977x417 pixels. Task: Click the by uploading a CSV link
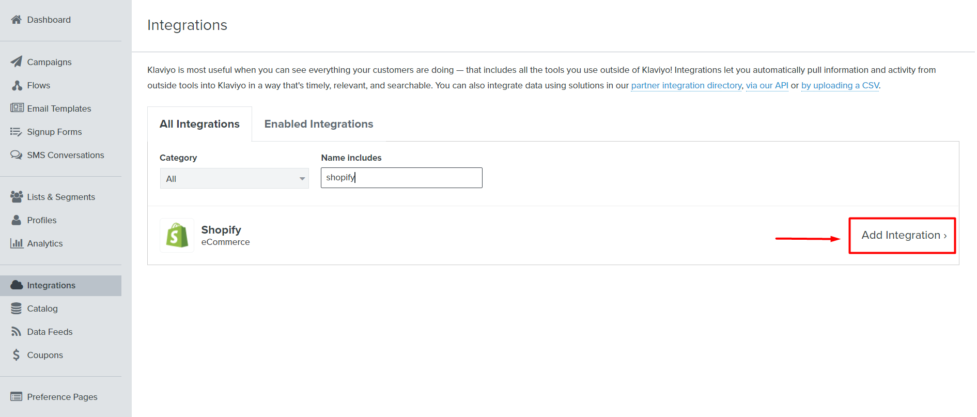(840, 85)
